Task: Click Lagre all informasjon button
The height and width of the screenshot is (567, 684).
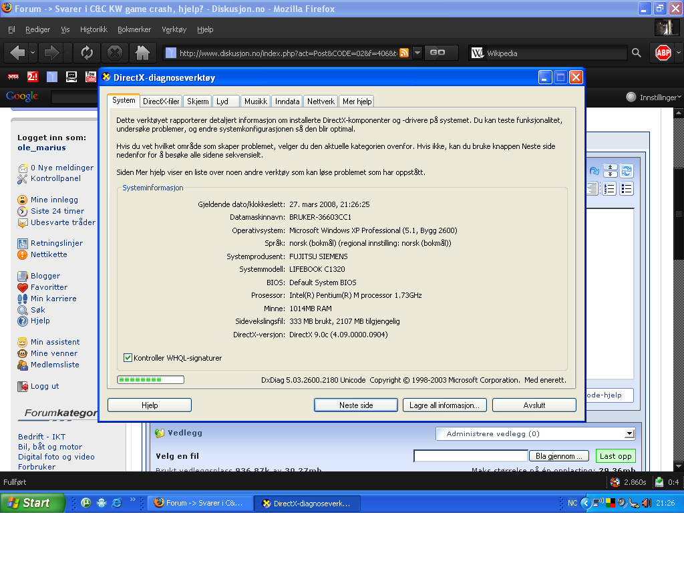Action: tap(444, 405)
